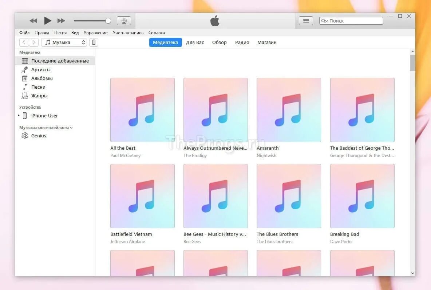The width and height of the screenshot is (431, 290).
Task: Select Альбомы in the sidebar
Action: click(42, 78)
